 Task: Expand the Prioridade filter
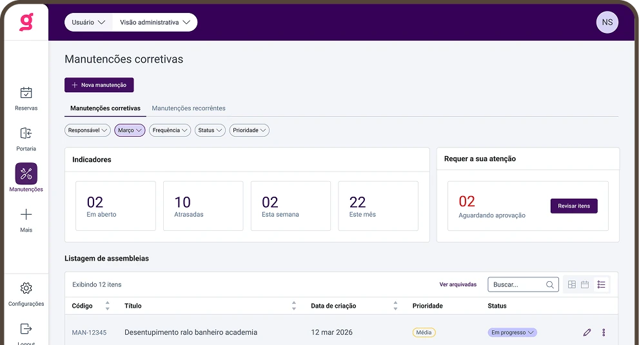(x=249, y=130)
